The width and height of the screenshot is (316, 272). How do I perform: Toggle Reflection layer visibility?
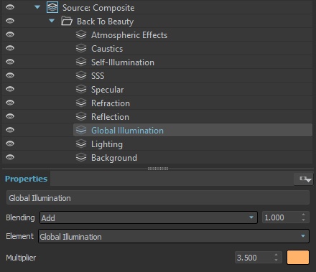click(10, 116)
